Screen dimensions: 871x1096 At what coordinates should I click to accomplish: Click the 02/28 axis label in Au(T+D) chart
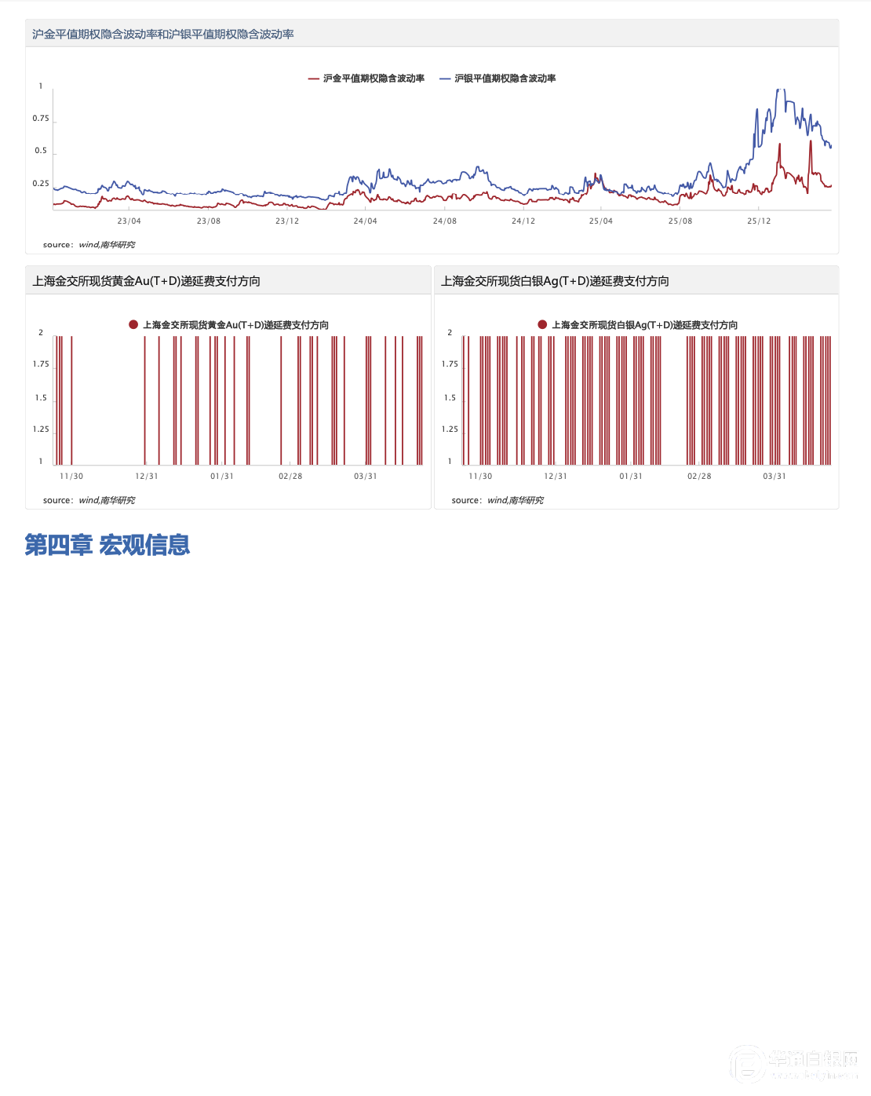pyautogui.click(x=290, y=477)
